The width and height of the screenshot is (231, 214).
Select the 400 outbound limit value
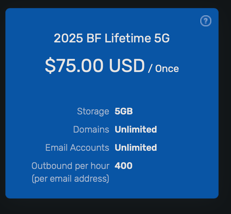[x=124, y=166]
